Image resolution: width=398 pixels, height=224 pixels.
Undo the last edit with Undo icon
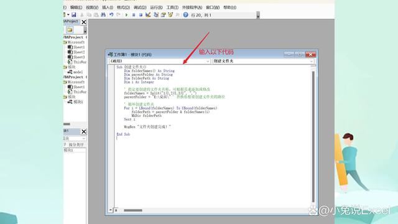pos(111,15)
